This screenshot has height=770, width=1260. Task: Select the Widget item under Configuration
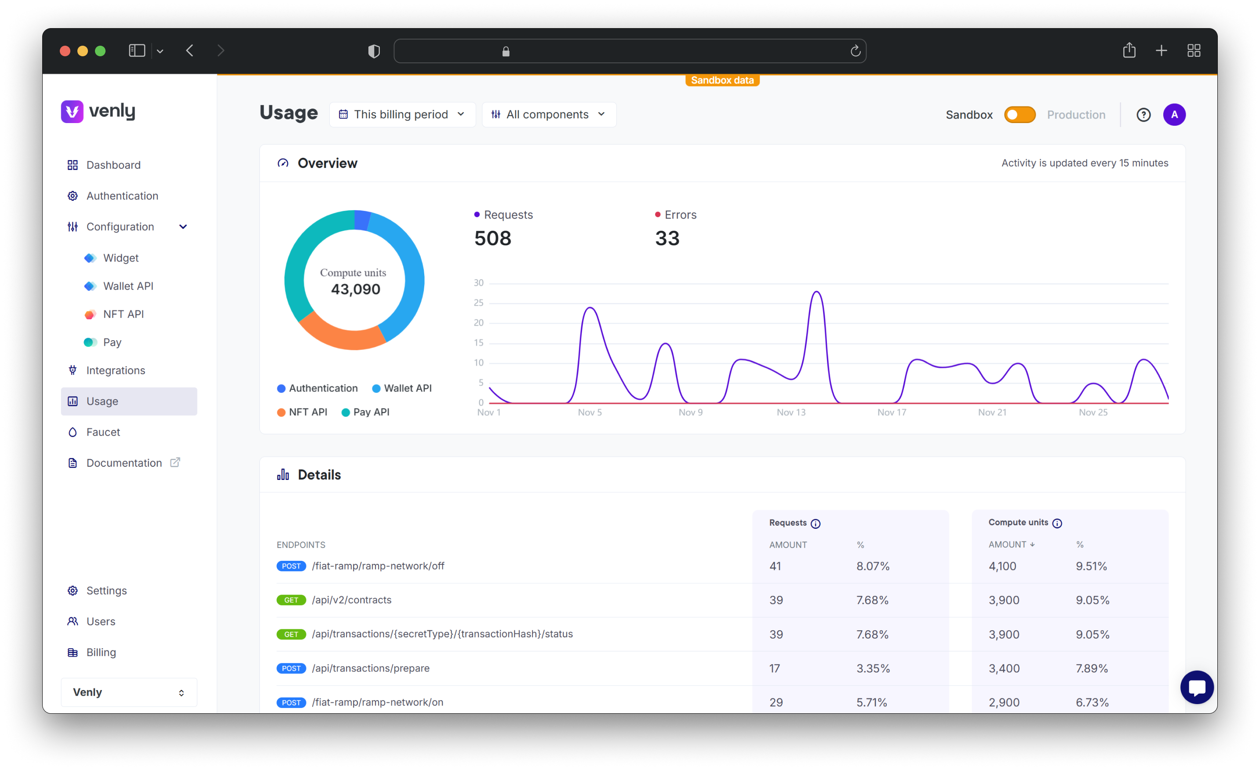click(x=120, y=258)
